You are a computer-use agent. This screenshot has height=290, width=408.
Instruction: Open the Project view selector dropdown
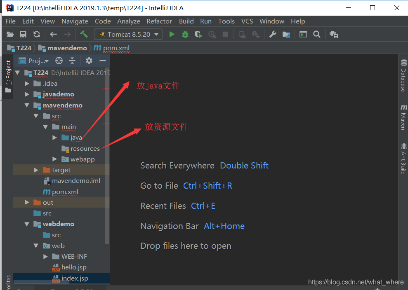tap(34, 61)
